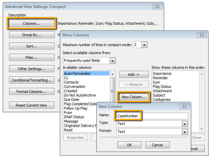
Task: Click up arrow of shown columns scrollbar
Action: click(202, 74)
